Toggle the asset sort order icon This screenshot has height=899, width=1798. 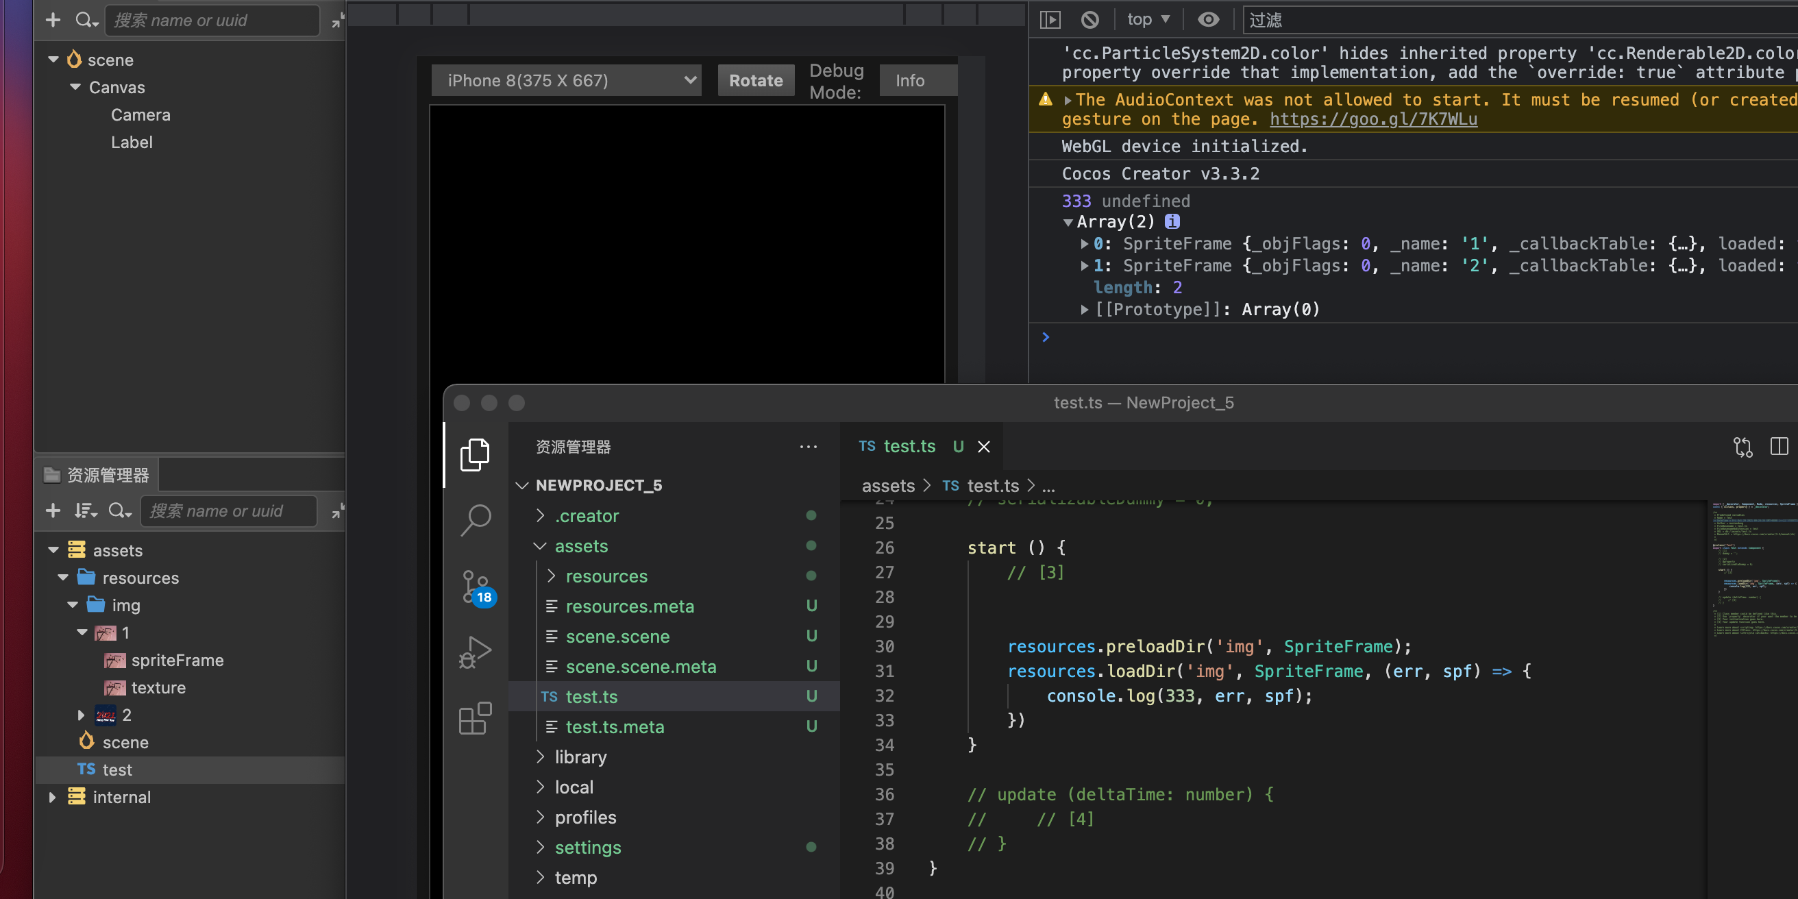[86, 511]
